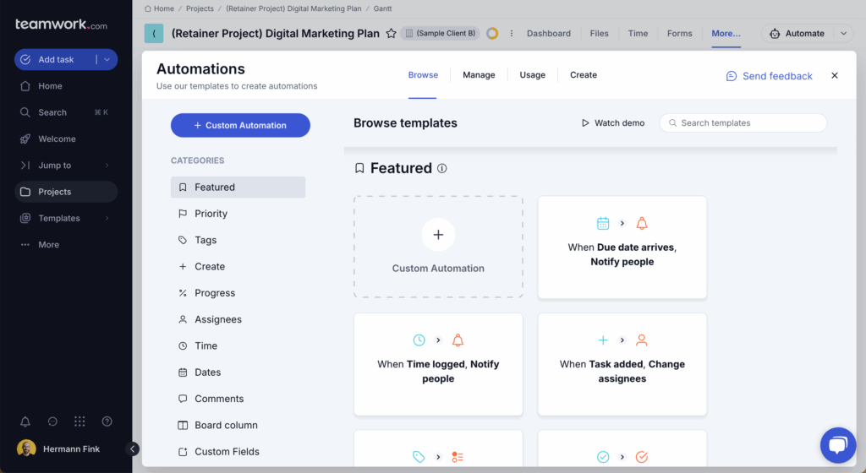Open the Add task dropdown arrow
Image resolution: width=866 pixels, height=473 pixels.
click(107, 59)
